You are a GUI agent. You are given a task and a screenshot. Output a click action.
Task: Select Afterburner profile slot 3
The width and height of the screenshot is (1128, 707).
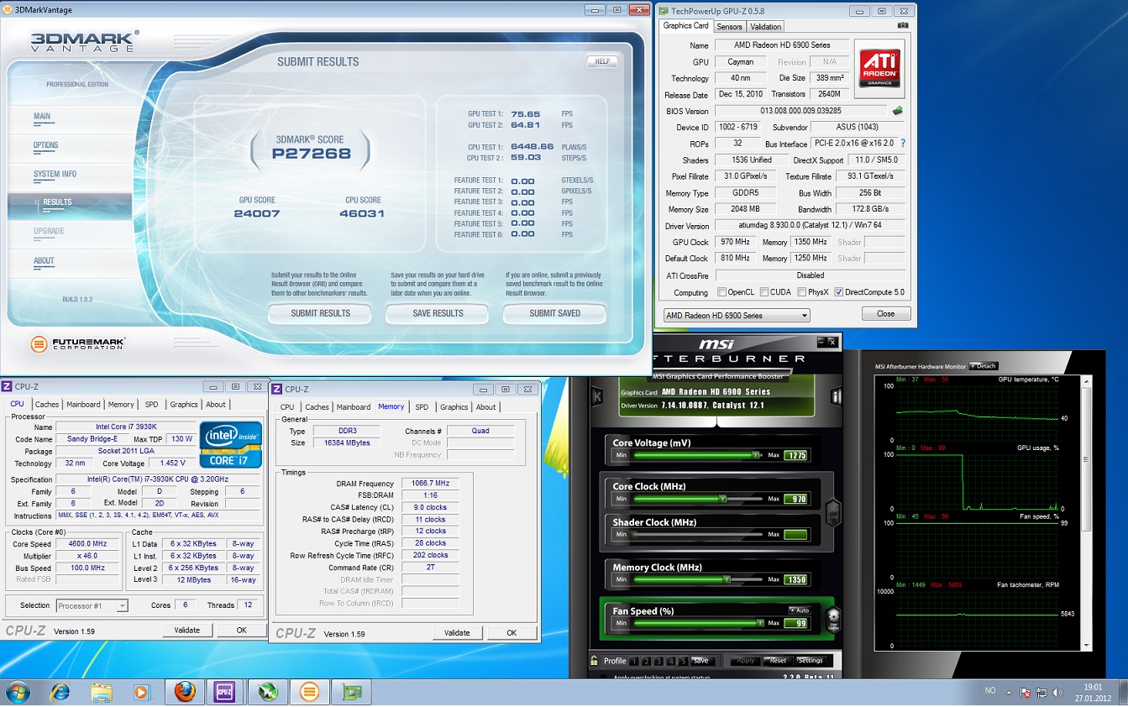659,661
